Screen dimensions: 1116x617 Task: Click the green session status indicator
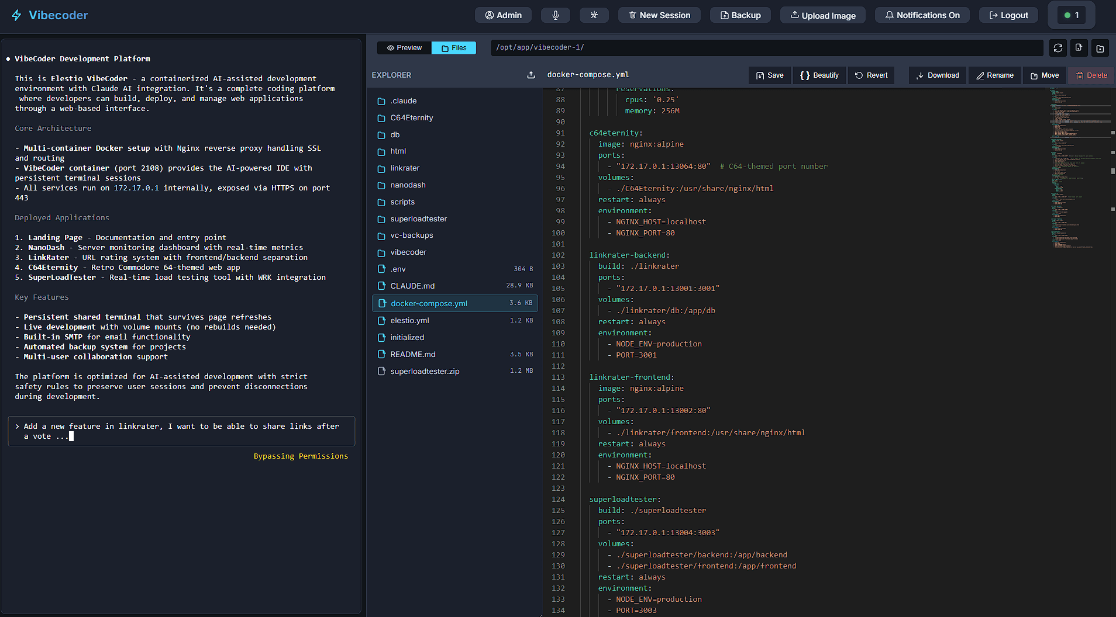(1070, 15)
